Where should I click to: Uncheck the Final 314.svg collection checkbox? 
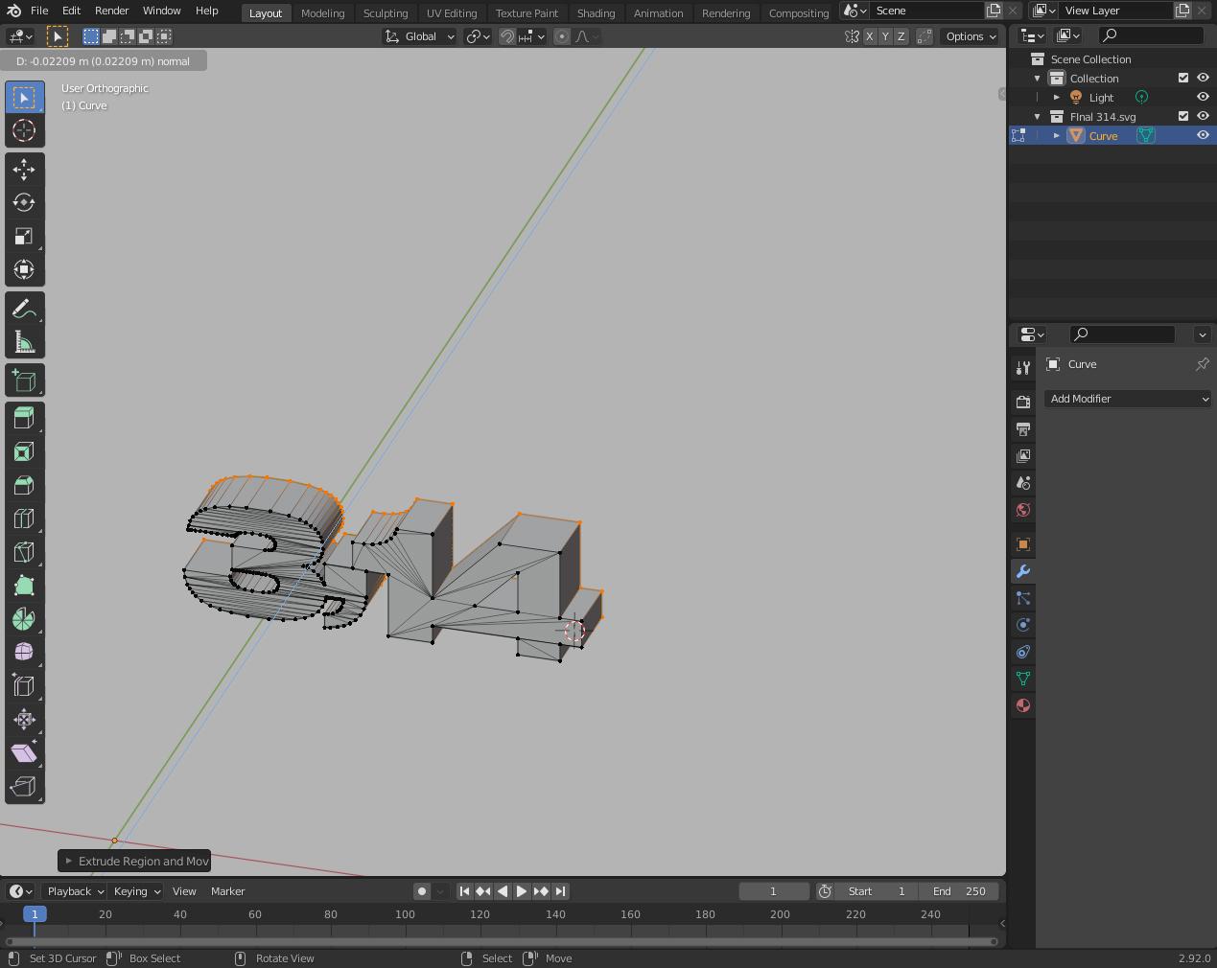(1183, 116)
